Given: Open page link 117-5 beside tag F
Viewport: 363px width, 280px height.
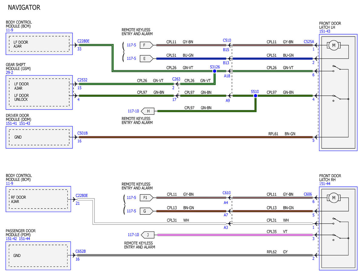Looking at the screenshot, I should [x=131, y=45].
